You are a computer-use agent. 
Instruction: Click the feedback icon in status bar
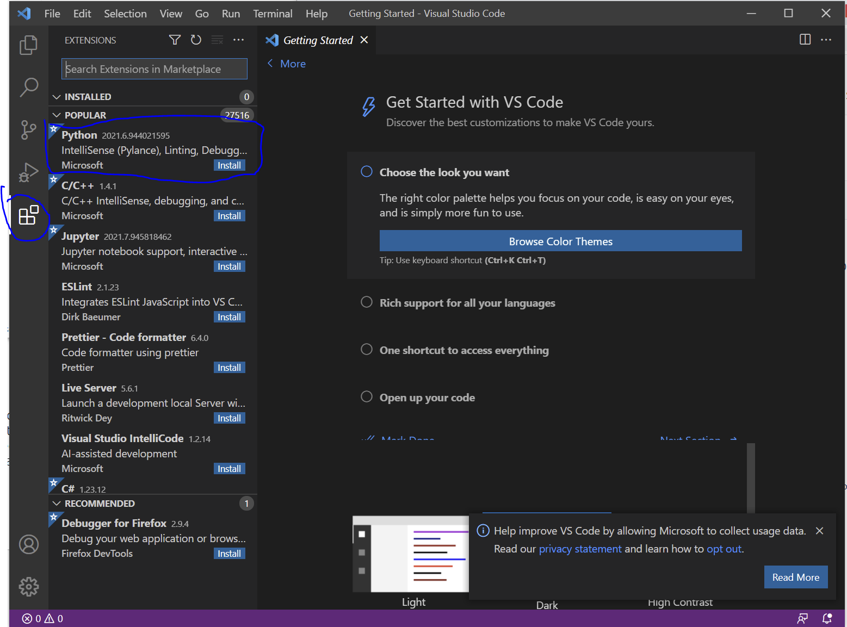tap(802, 618)
